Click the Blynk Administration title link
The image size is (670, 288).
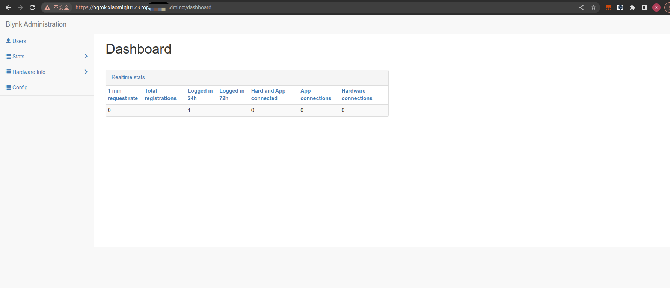pos(36,24)
